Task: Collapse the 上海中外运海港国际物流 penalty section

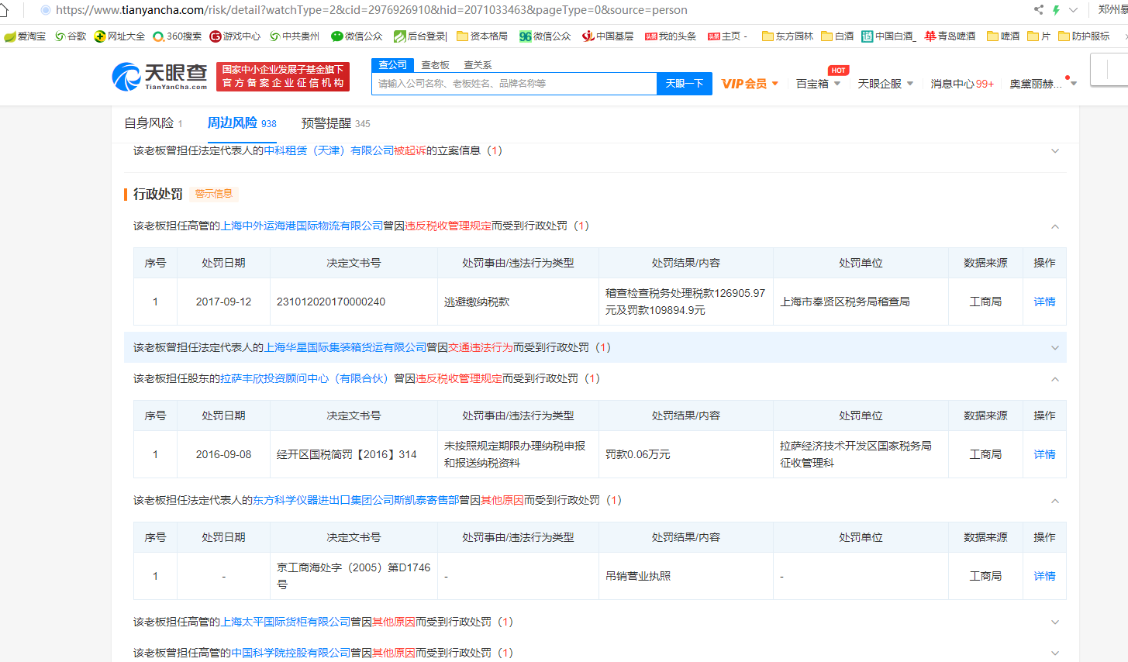Action: coord(1055,226)
